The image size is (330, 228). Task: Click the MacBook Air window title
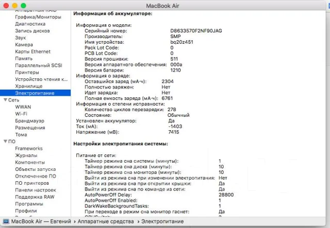[163, 6]
